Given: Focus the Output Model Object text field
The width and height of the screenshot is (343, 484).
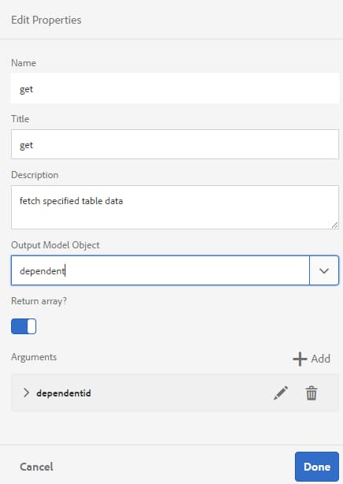Looking at the screenshot, I should (160, 270).
